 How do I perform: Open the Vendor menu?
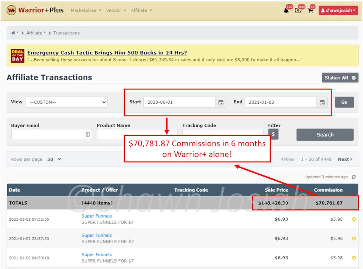pyautogui.click(x=116, y=11)
